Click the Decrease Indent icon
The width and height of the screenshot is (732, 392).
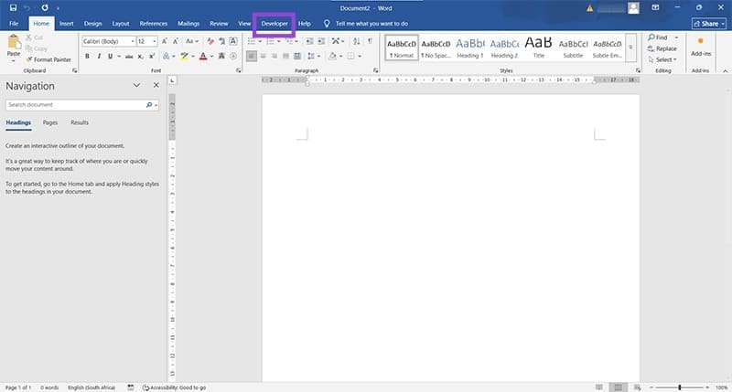click(x=309, y=41)
